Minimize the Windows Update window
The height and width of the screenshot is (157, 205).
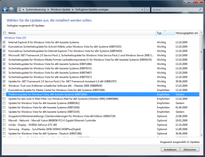[x=186, y=2]
